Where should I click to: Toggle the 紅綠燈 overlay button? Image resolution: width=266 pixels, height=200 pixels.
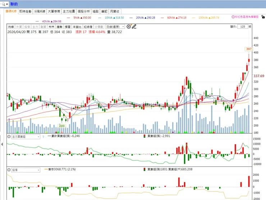point(88,27)
